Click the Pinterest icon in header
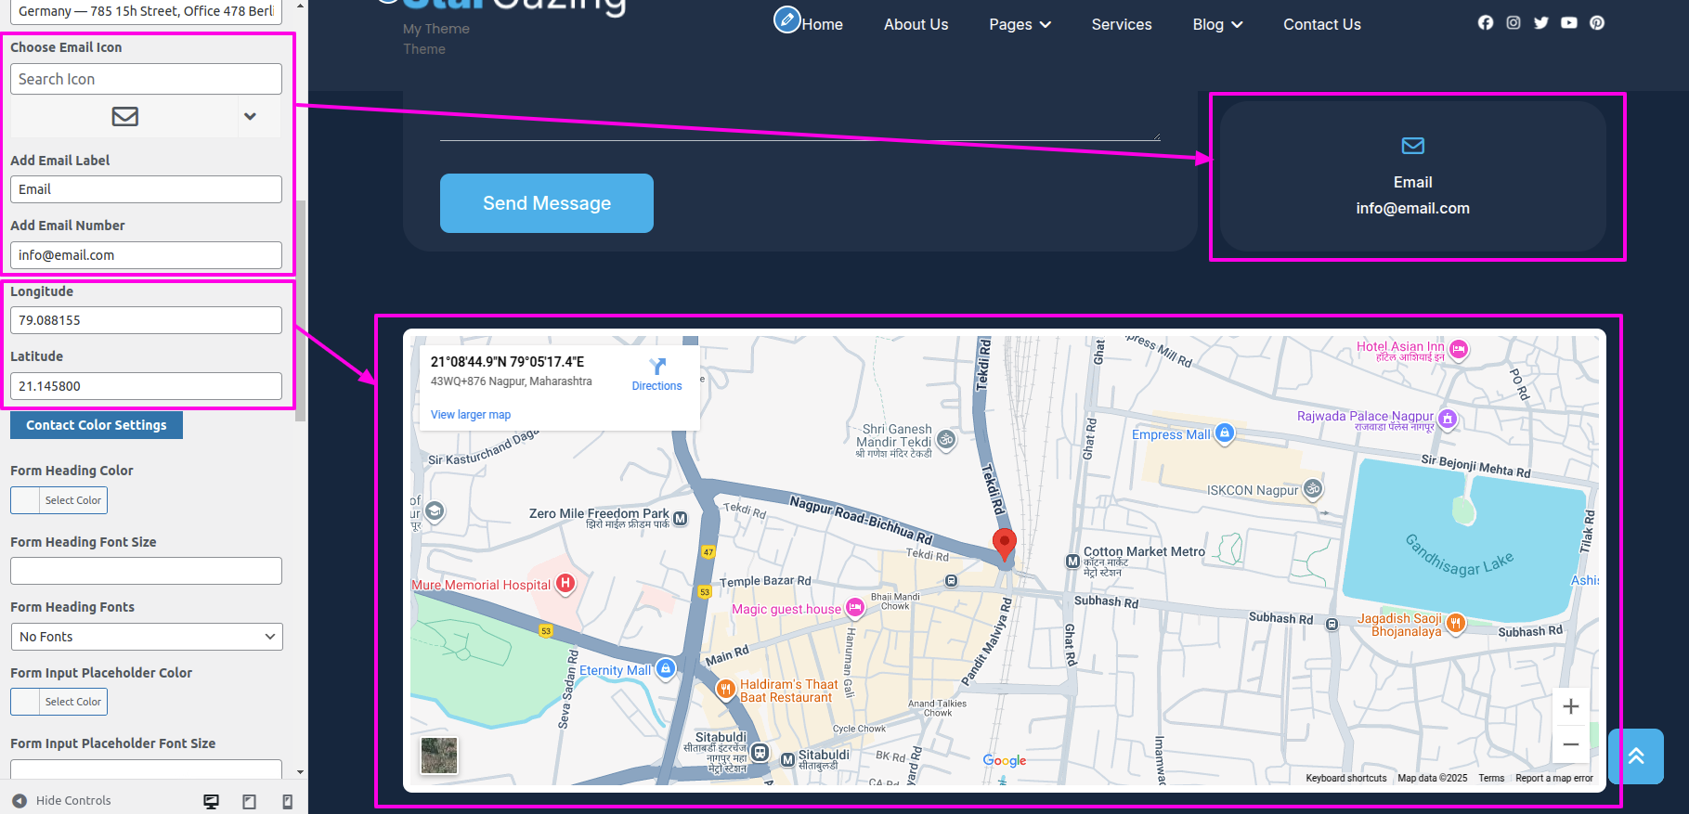This screenshot has height=814, width=1689. tap(1597, 23)
